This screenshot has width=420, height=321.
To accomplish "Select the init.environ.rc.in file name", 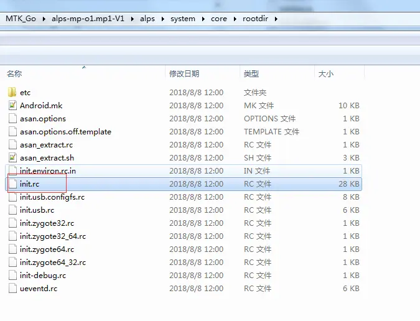I will coord(48,171).
